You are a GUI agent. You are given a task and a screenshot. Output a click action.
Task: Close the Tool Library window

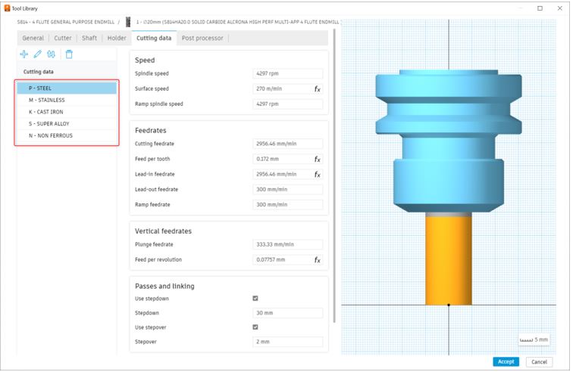coord(559,8)
